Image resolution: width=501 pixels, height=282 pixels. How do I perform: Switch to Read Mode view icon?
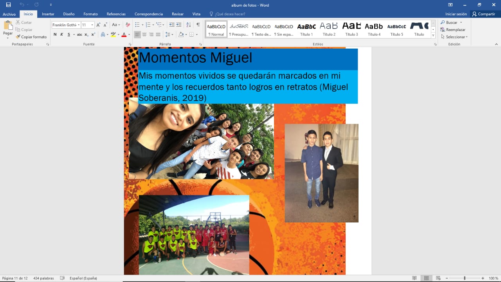coord(414,278)
